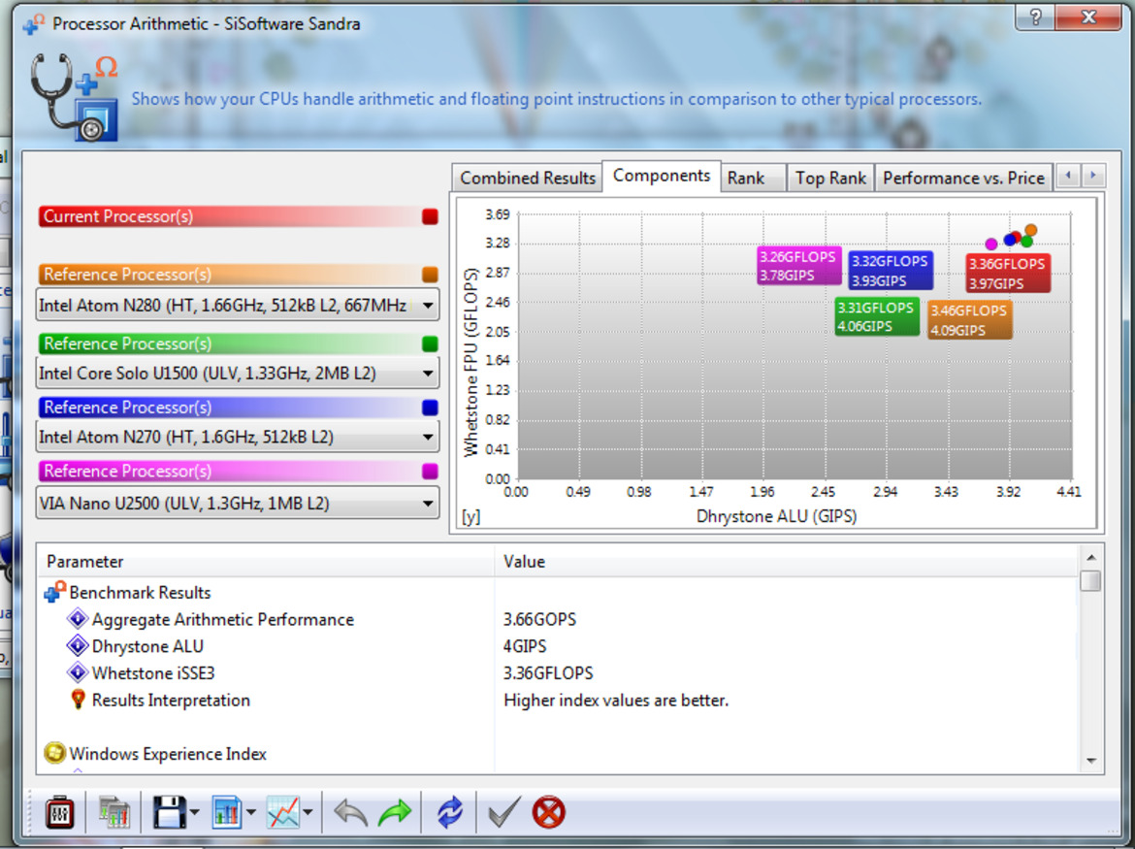Screen dimensions: 1135x849
Task: Open the Performance vs. Price tab
Action: point(963,179)
